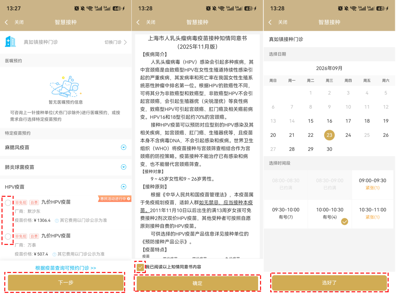Confirm with the 选好了 button
Image resolution: width=396 pixels, height=294 pixels.
click(x=329, y=283)
